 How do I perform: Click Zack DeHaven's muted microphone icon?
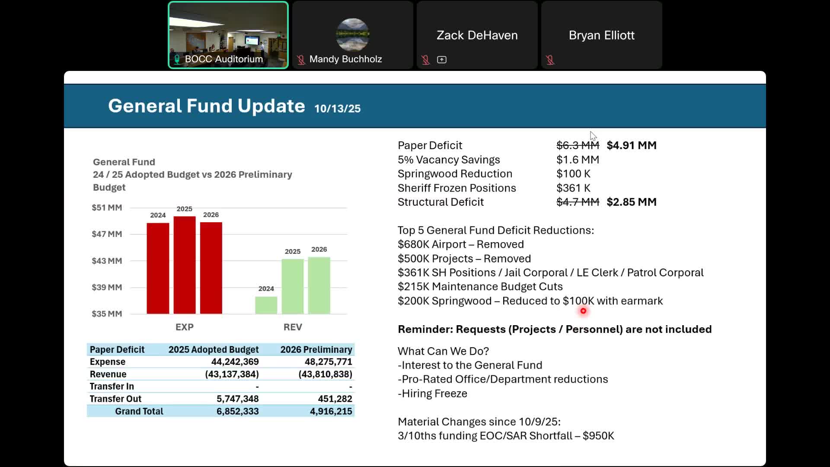click(425, 60)
